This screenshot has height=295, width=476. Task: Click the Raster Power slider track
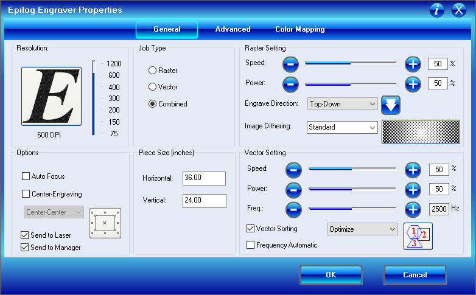point(351,84)
